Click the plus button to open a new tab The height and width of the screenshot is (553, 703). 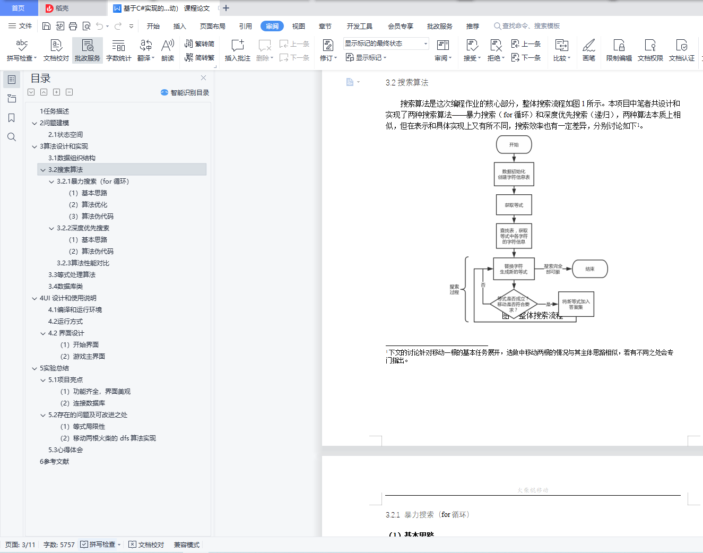click(x=226, y=8)
